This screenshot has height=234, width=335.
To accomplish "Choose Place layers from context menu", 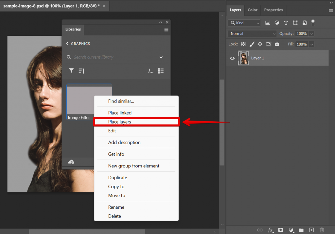I will pyautogui.click(x=120, y=122).
